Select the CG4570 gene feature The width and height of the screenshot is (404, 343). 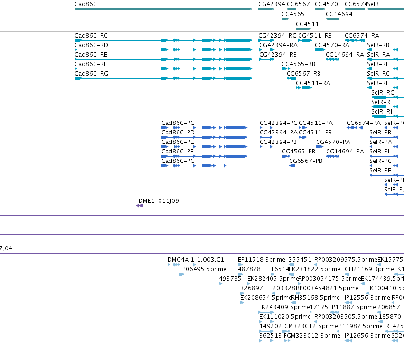pos(320,9)
